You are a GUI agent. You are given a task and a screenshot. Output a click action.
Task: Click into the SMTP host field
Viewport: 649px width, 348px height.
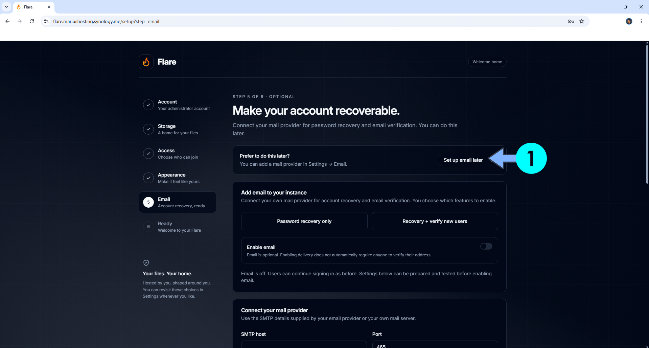pos(304,344)
